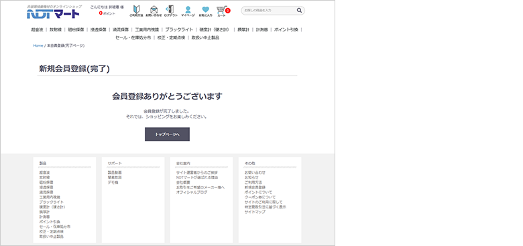
Task: Open クーポン券について footer link
Action: [260, 197]
